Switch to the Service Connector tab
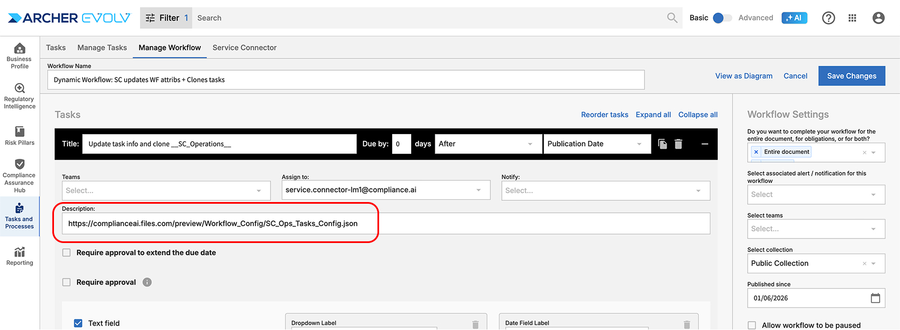Screen dimensions: 900x330 click(x=244, y=48)
